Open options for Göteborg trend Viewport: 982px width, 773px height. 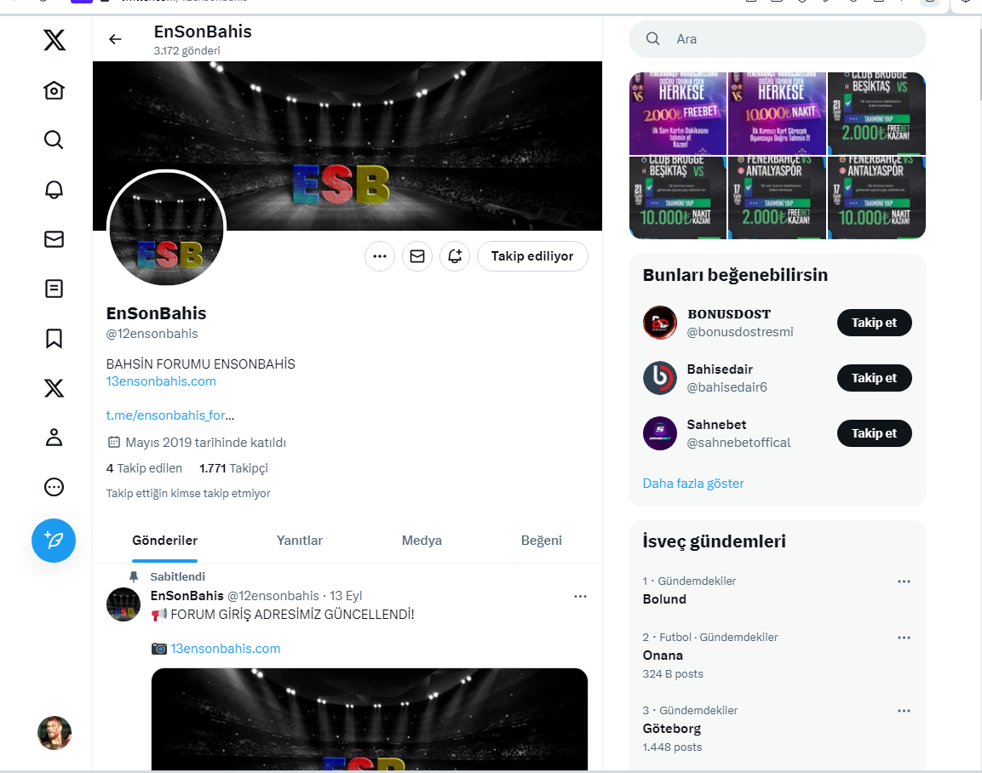click(x=904, y=711)
